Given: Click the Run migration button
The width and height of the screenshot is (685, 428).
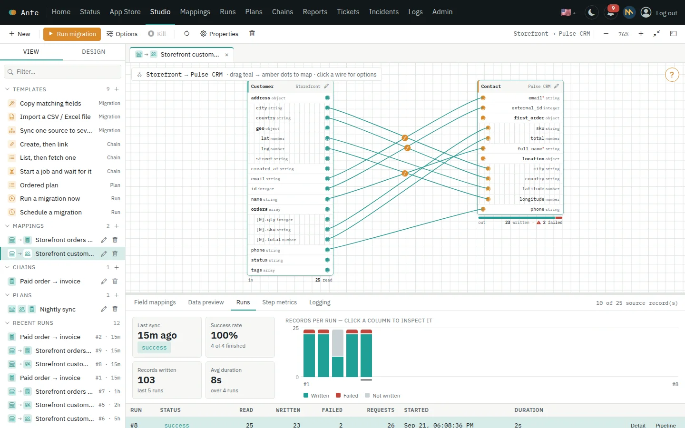Looking at the screenshot, I should coord(72,34).
